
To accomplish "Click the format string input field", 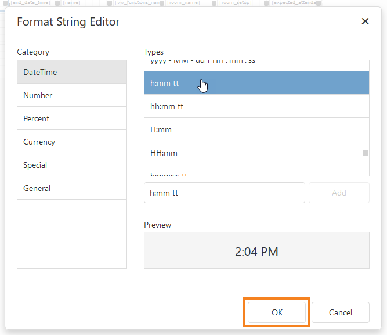I will [x=225, y=193].
